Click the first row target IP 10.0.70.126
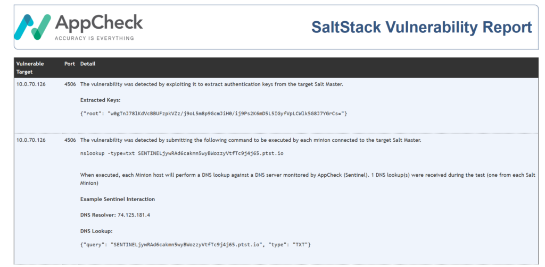Viewport: 545px width, 267px height. (31, 84)
